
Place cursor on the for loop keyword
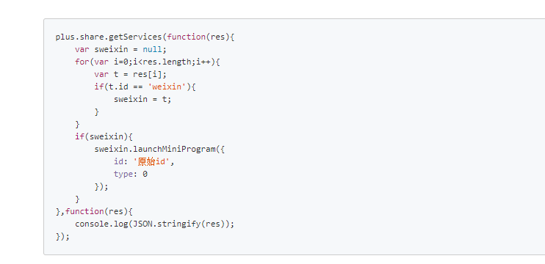(x=82, y=62)
